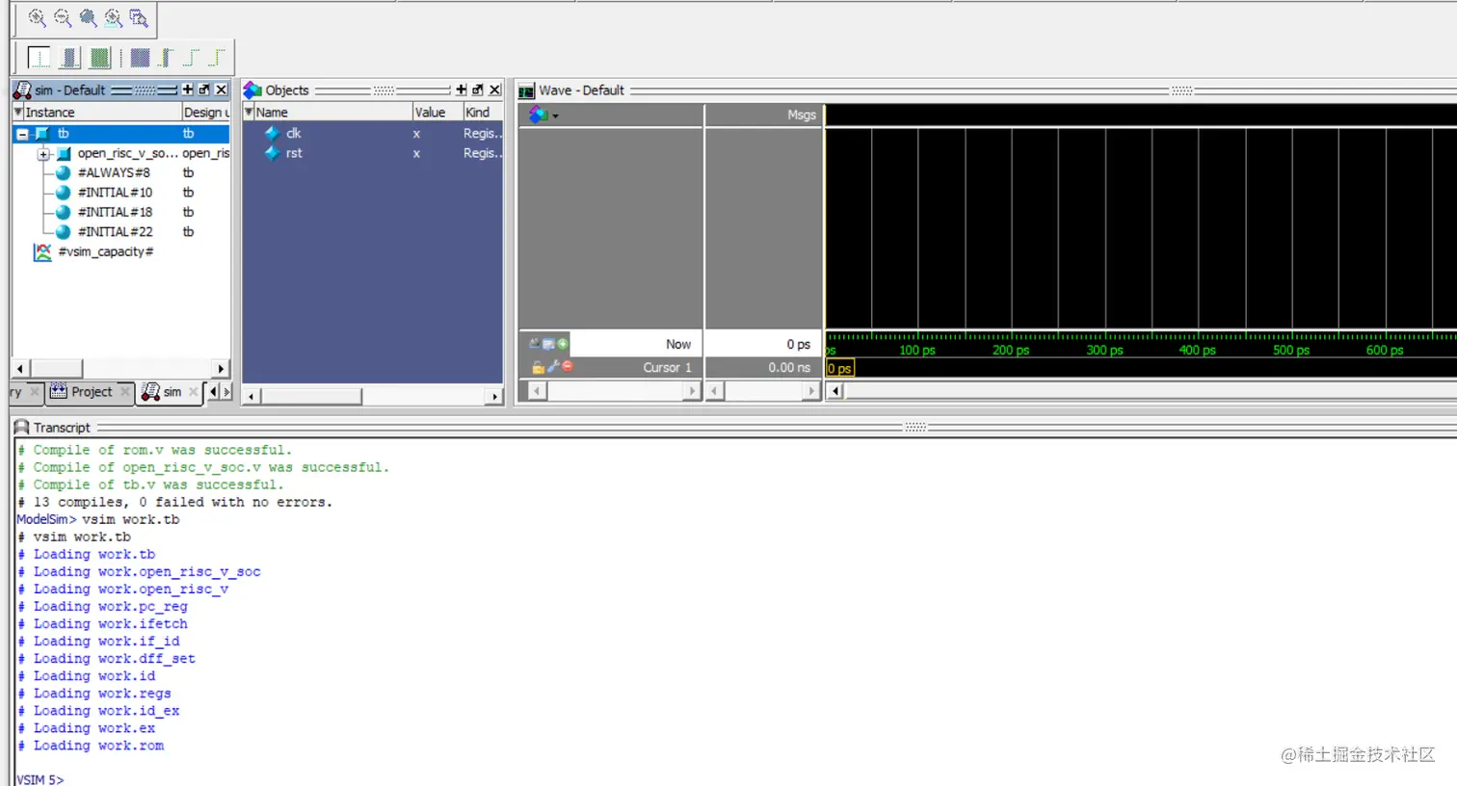
Task: Click the Zoom In on Active Cursor icon
Action: click(x=113, y=17)
